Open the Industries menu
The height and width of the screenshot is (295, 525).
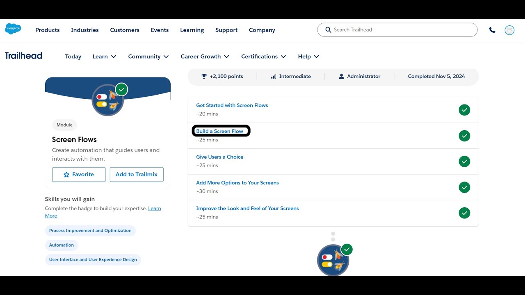pyautogui.click(x=85, y=30)
